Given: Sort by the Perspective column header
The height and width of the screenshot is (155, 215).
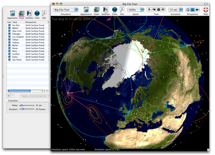Looking at the screenshot, I should [x=37, y=23].
